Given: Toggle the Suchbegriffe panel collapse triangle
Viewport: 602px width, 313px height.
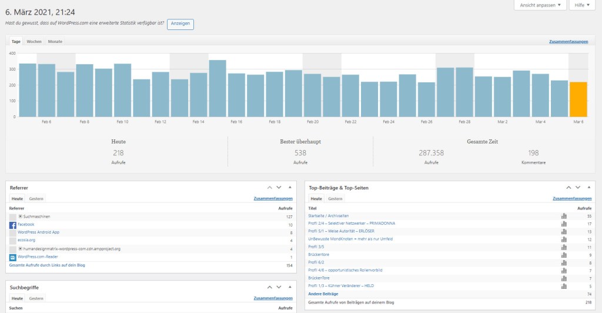Looking at the screenshot, I should (289, 287).
